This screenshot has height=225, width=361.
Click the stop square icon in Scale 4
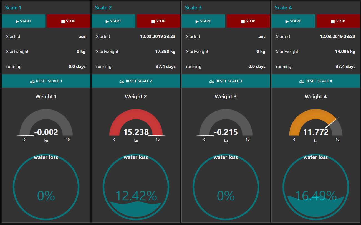(333, 21)
